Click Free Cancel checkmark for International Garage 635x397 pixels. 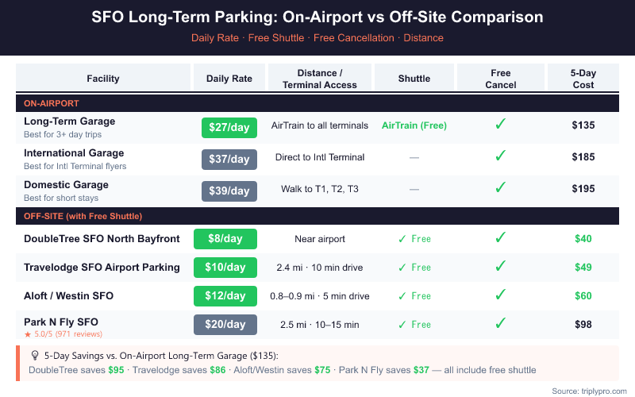[x=500, y=156]
